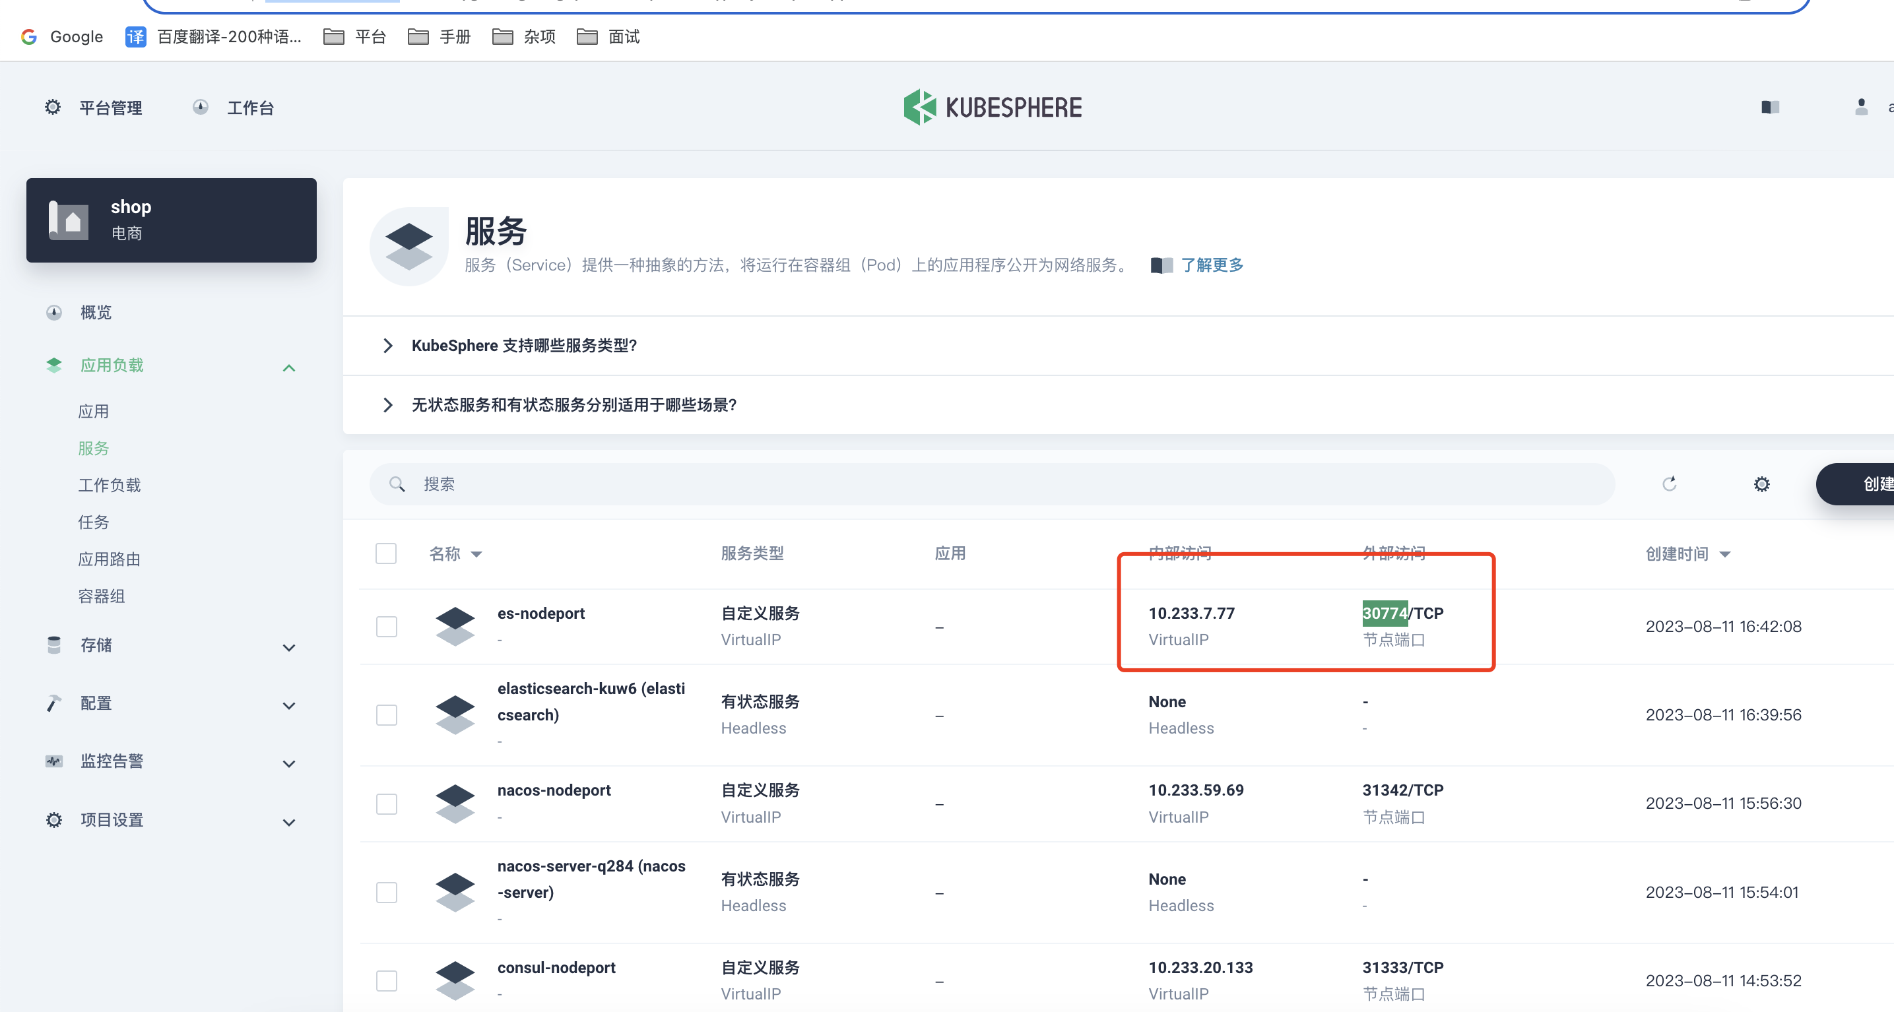
Task: Click the consul-nodeport service icon
Action: pos(455,980)
